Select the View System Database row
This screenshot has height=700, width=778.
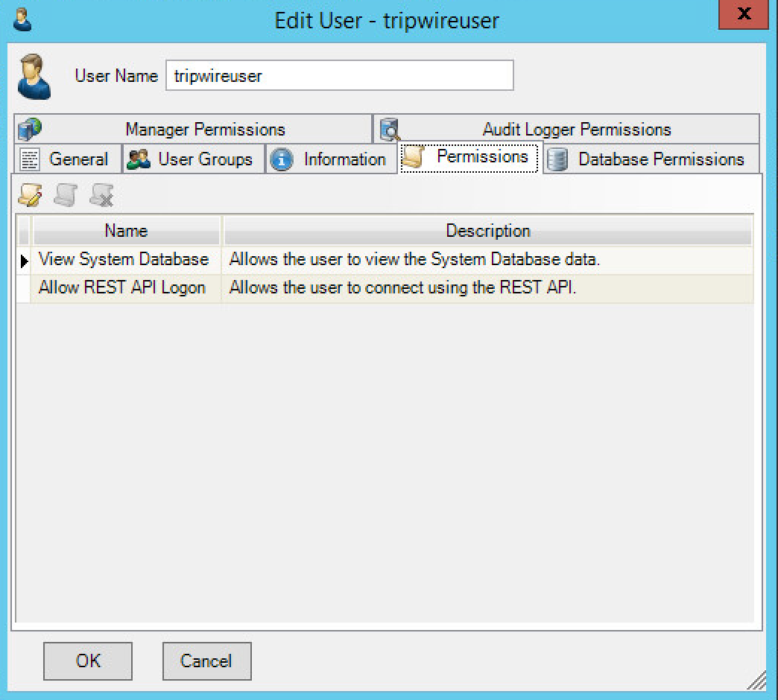coord(124,260)
